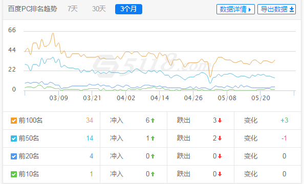Click the 冲入 label in 前100名 row
Viewport: 304px width, 184px height.
(x=117, y=120)
